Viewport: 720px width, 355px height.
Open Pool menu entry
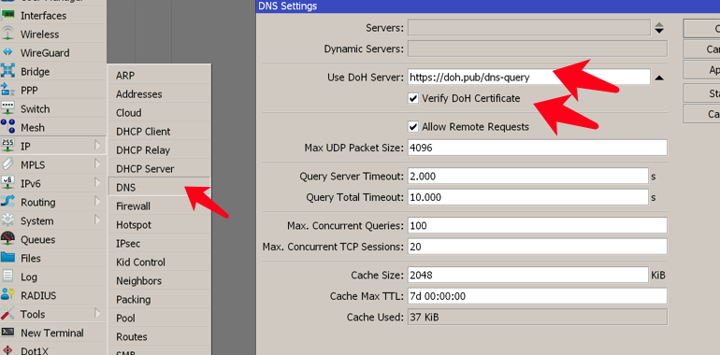pos(159,319)
